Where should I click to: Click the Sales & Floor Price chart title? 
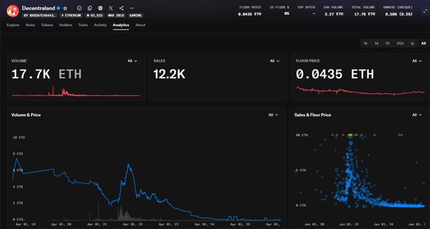tap(313, 115)
